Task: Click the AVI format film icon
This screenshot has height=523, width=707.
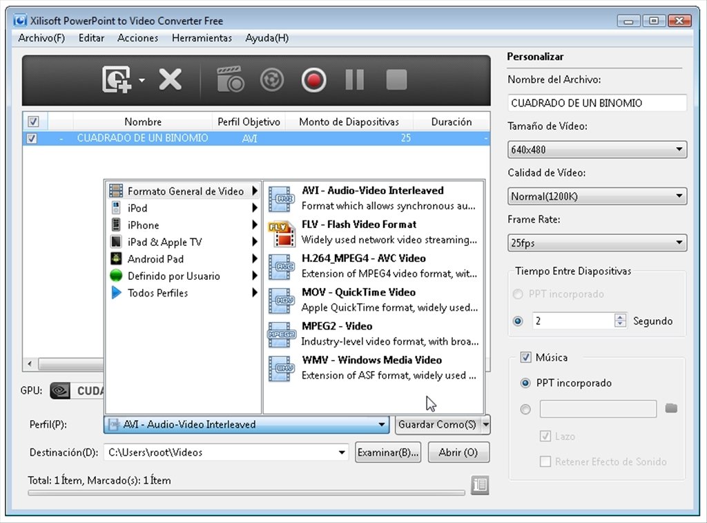Action: coord(282,199)
